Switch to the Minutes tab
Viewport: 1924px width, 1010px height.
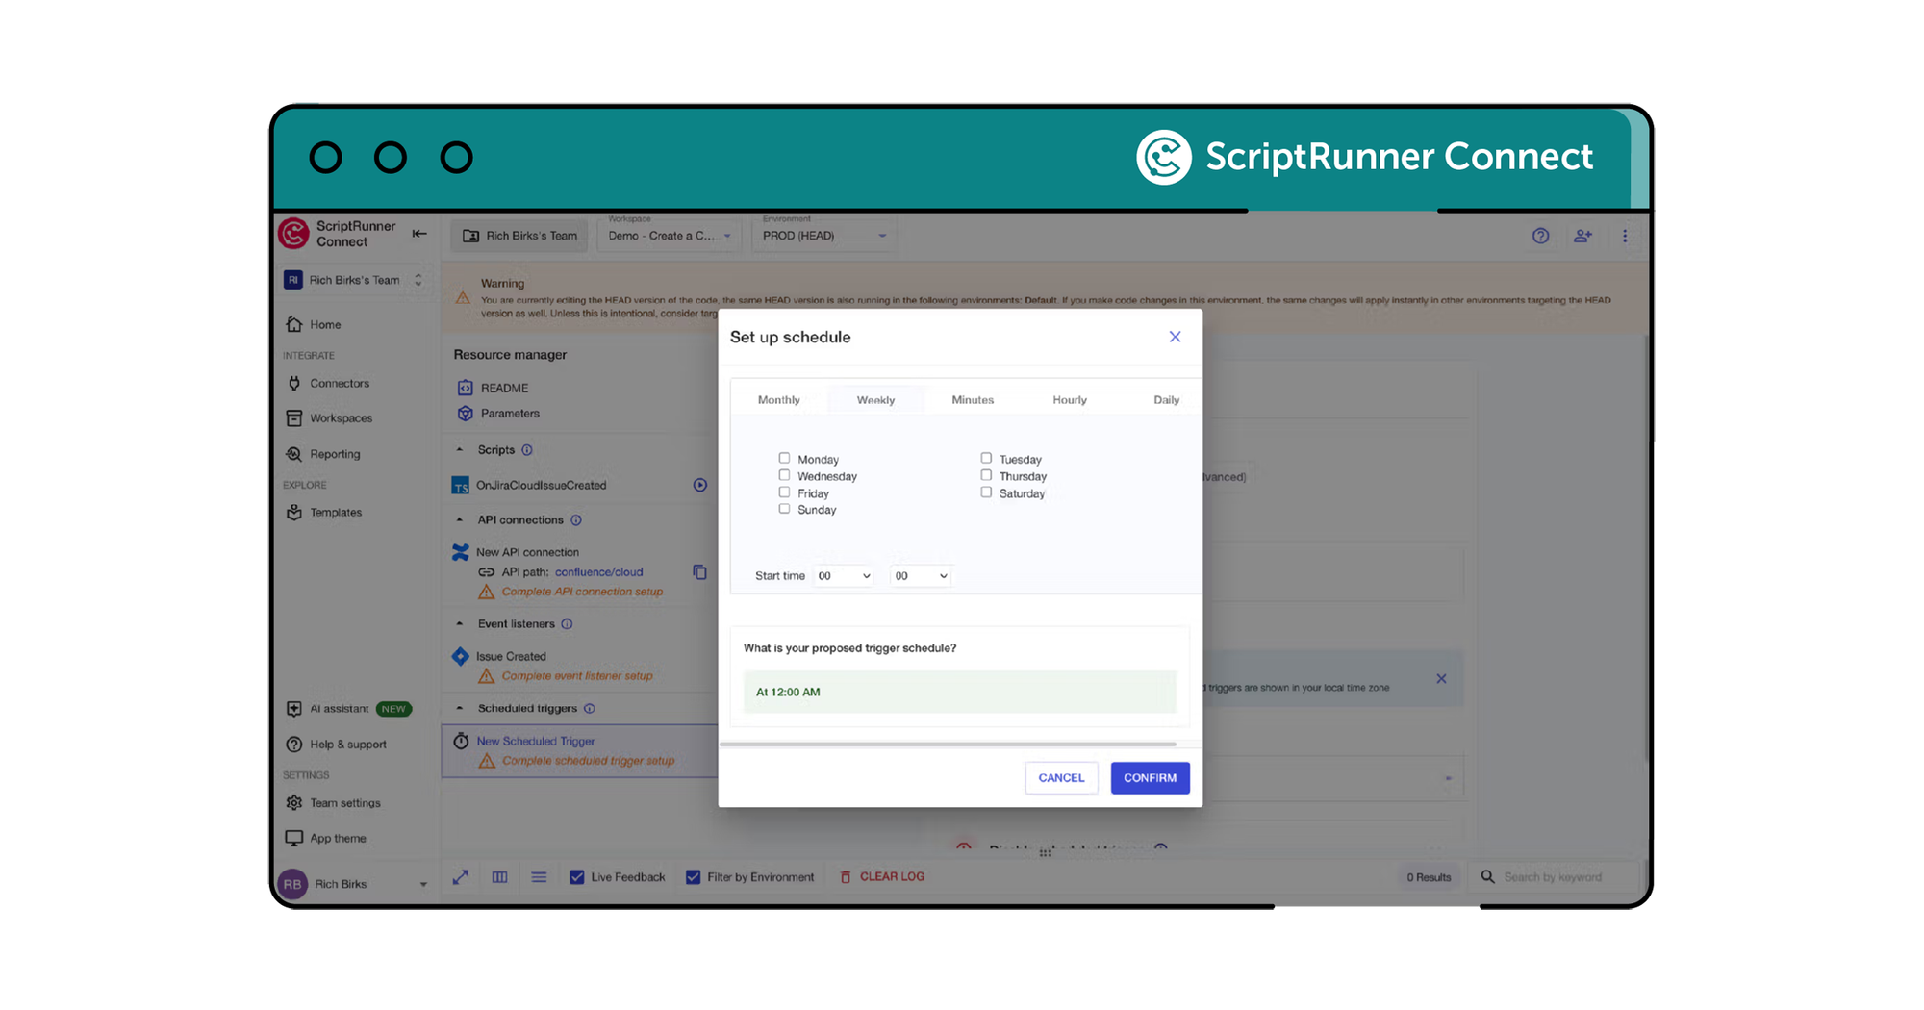(973, 400)
